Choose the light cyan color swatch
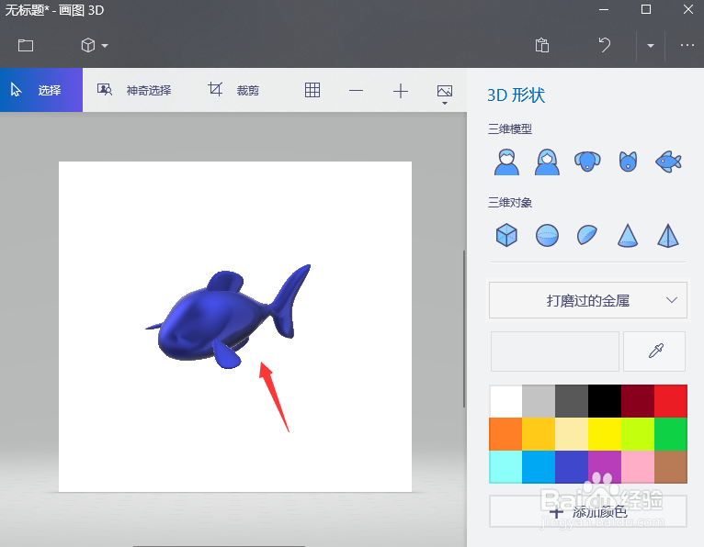Screen dimensions: 704x547 pyautogui.click(x=505, y=467)
